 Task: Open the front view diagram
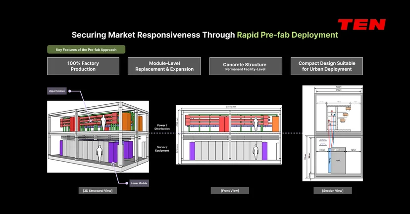229,134
